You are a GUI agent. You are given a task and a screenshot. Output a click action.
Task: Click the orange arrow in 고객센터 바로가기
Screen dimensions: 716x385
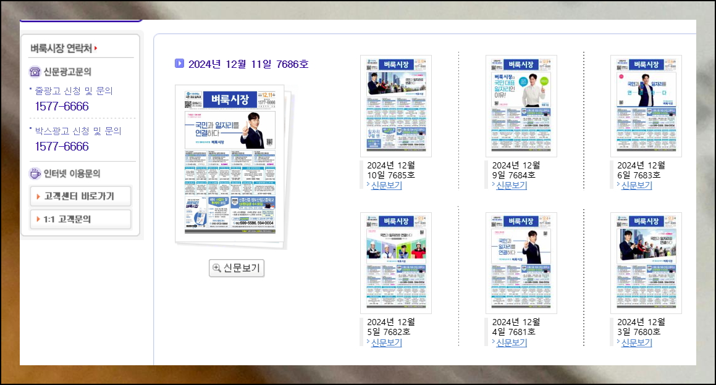pyautogui.click(x=38, y=197)
